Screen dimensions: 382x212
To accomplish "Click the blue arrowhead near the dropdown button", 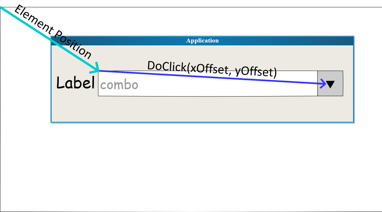I will click(x=323, y=84).
